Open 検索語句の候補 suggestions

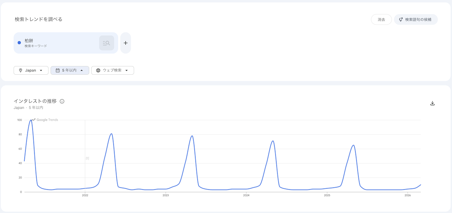point(415,20)
